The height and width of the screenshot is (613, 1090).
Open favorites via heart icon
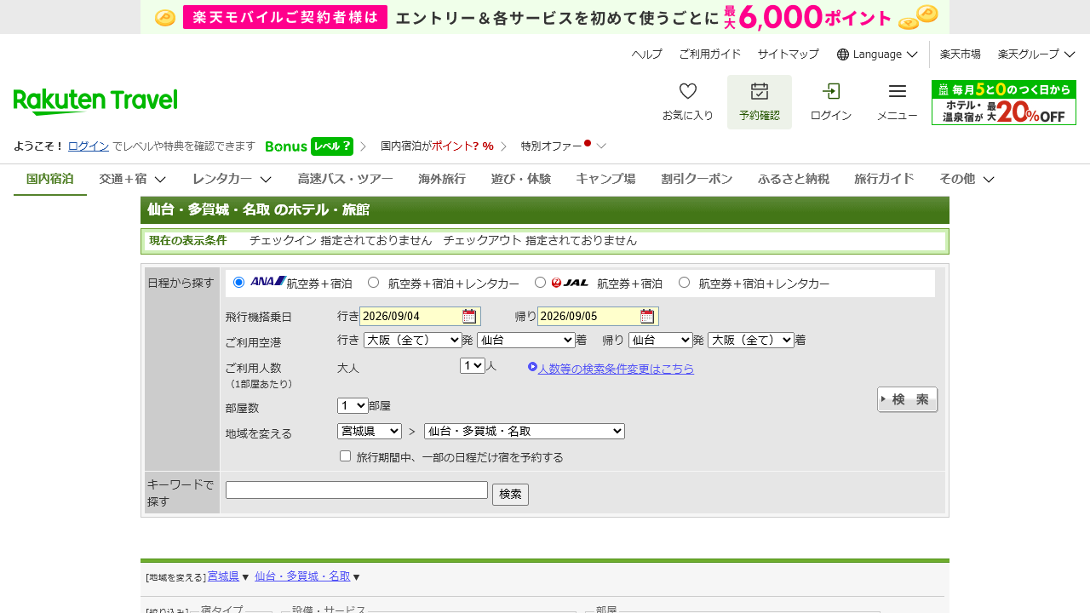(688, 92)
